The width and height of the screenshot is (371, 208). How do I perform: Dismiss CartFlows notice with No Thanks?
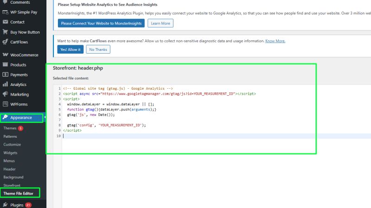click(98, 49)
